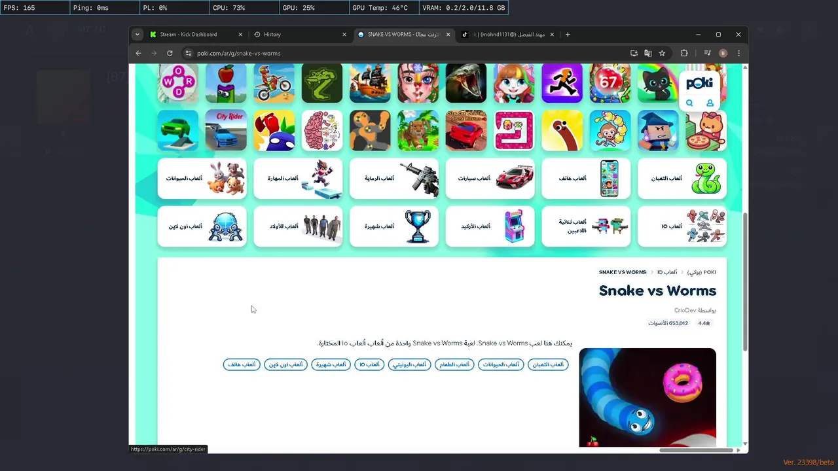The width and height of the screenshot is (838, 471).
Task: Open the City Rider game thumbnail
Action: [226, 130]
